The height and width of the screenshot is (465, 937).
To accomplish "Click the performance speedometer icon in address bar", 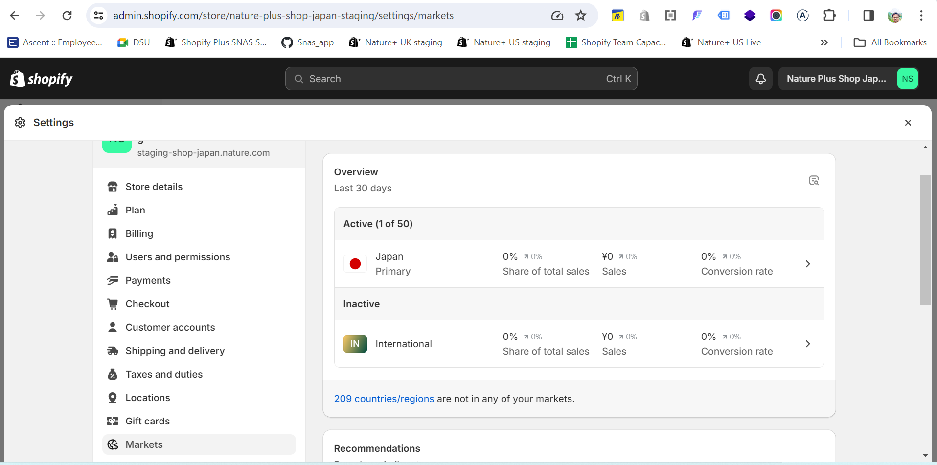I will point(557,16).
